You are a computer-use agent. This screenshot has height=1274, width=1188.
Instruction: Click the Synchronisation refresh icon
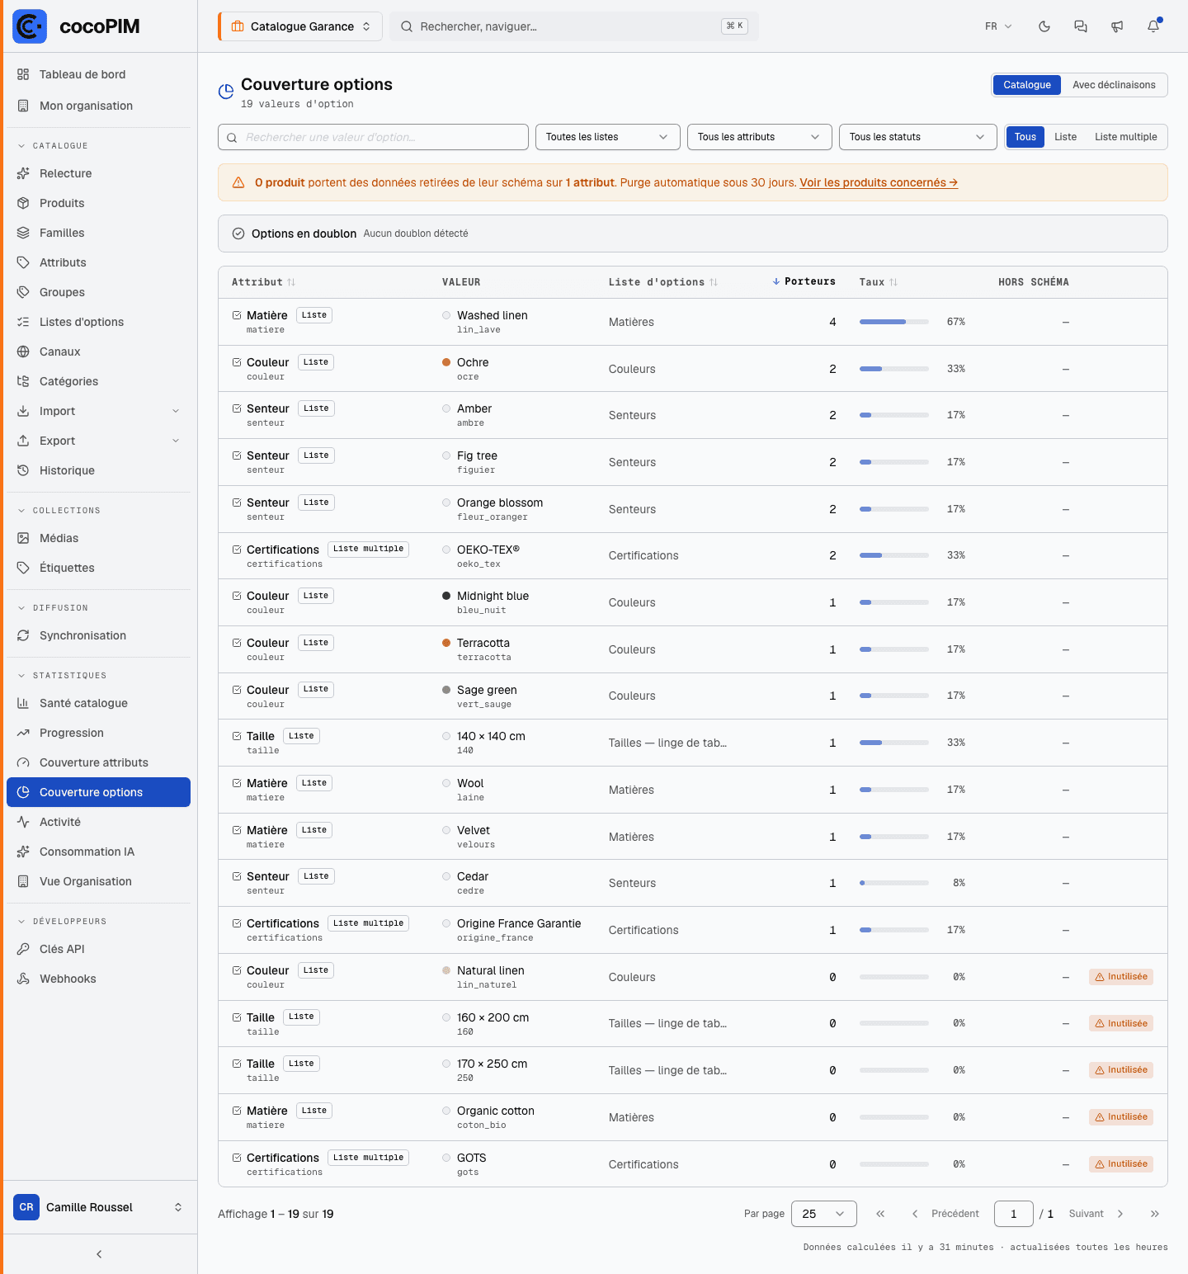[23, 635]
